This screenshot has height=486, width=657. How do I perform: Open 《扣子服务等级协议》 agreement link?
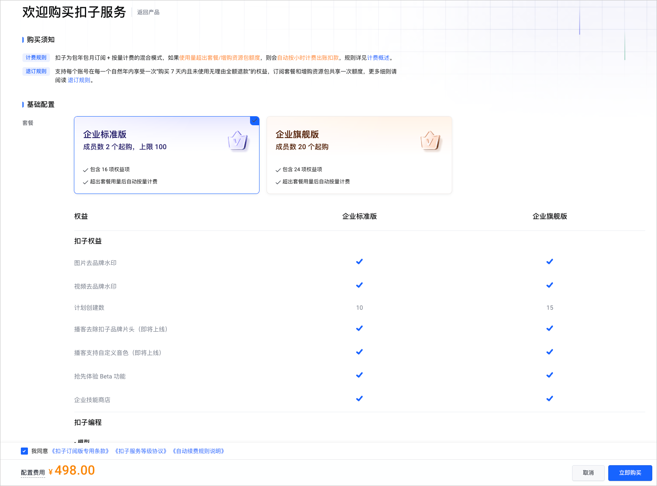(x=141, y=451)
